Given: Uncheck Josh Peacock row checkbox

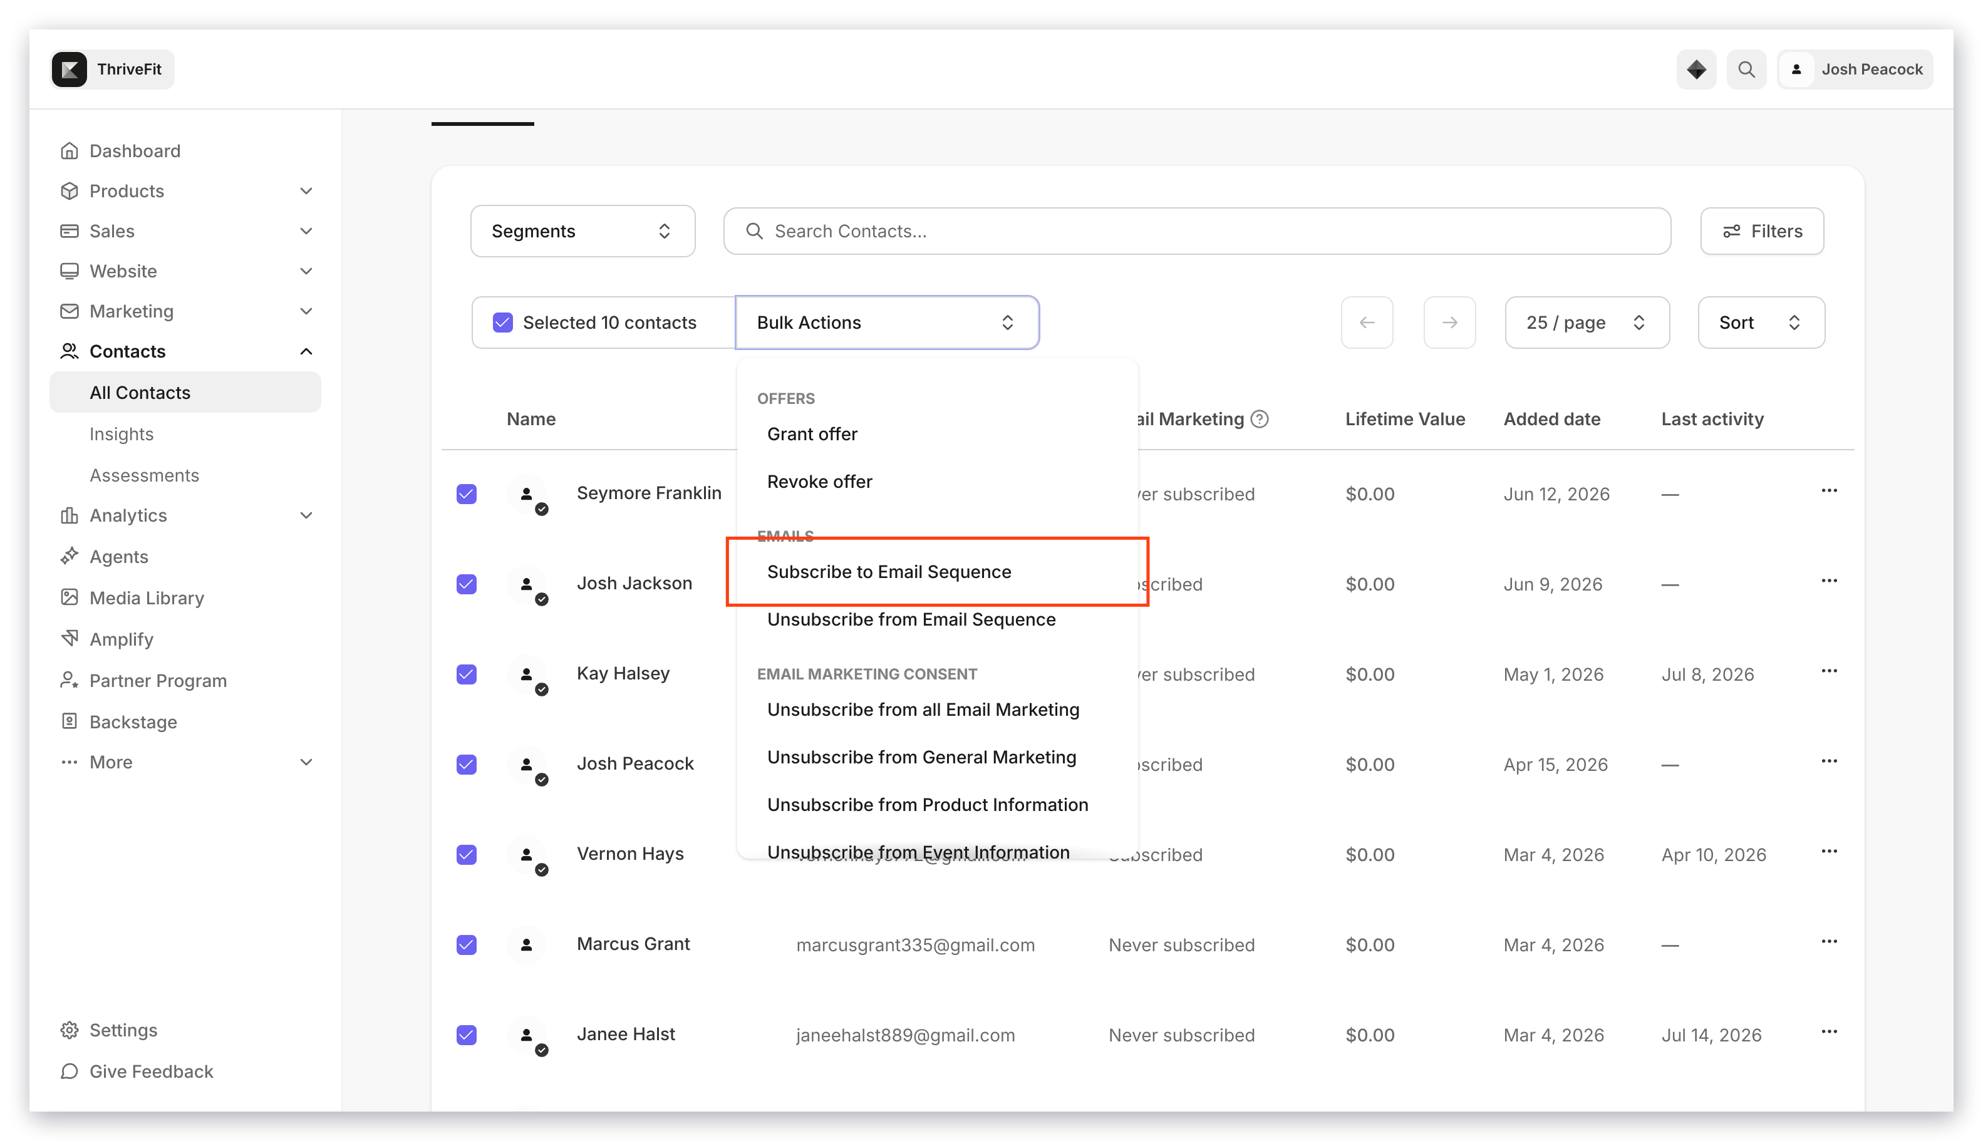Looking at the screenshot, I should click(x=467, y=764).
